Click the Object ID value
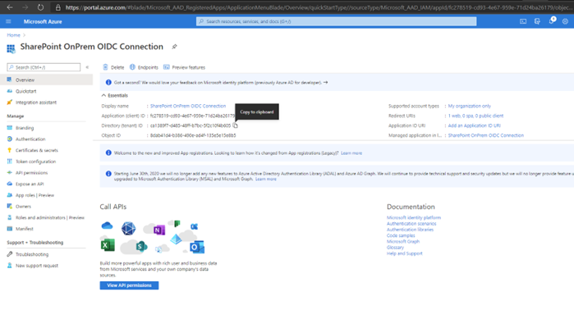The height and width of the screenshot is (310, 574). coord(193,135)
